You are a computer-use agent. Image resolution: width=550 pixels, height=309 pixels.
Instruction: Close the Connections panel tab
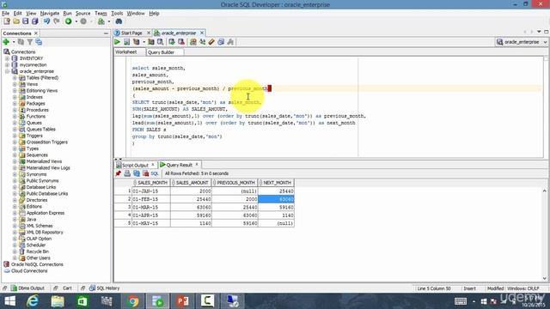pyautogui.click(x=36, y=33)
